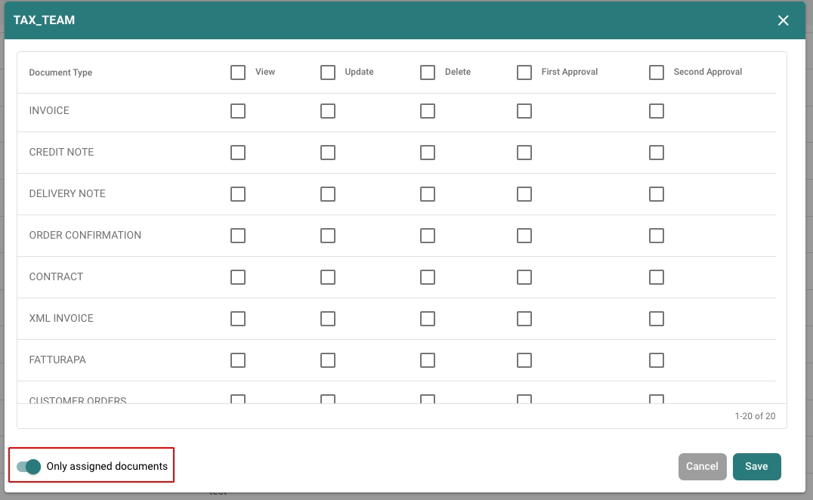Check Second Approval for INVOICE
Screen dimensions: 813x500
(657, 111)
